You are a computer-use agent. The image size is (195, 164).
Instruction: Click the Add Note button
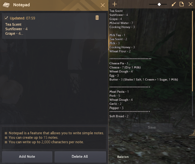point(27,157)
